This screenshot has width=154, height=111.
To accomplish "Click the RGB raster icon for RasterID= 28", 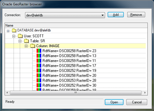I will 39,80.
